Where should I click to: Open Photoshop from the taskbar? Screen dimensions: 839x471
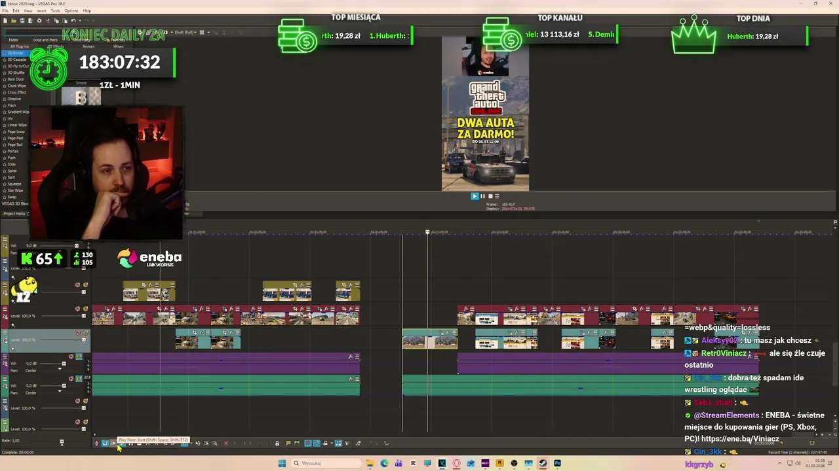pos(557,463)
